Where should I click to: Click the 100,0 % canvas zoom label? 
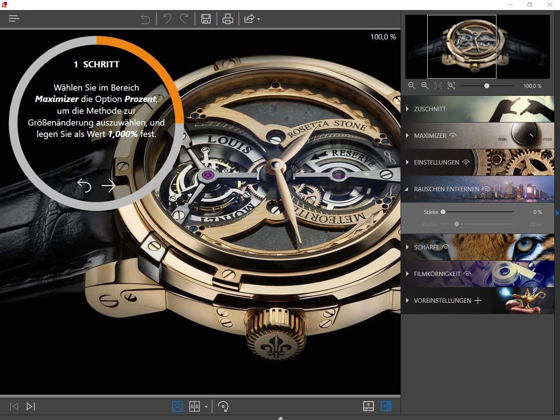(x=383, y=37)
